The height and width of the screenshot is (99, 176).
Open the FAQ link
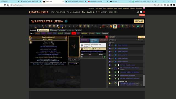click(104, 8)
